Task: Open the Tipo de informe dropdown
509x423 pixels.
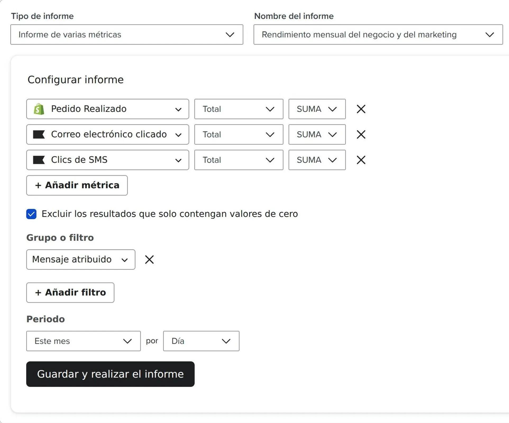Action: [x=127, y=35]
